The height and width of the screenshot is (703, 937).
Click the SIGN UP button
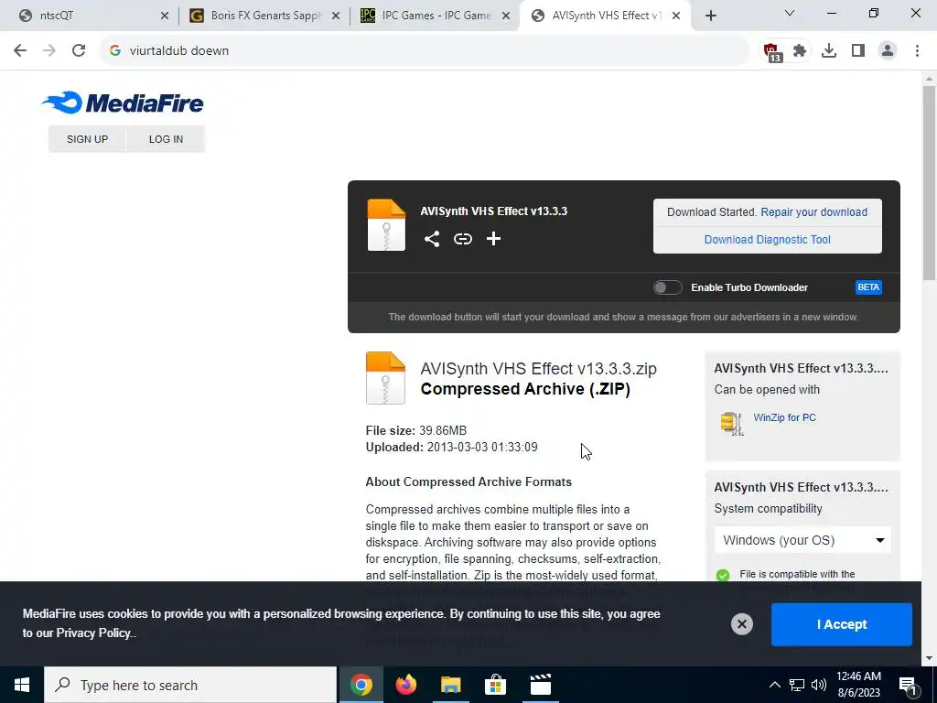pyautogui.click(x=87, y=139)
